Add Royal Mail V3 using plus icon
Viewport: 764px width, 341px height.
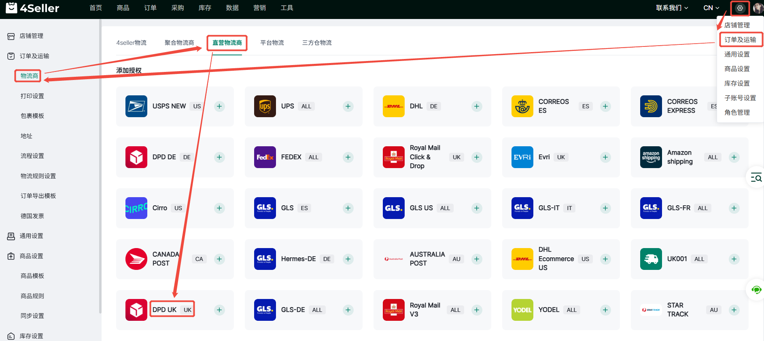coord(477,310)
